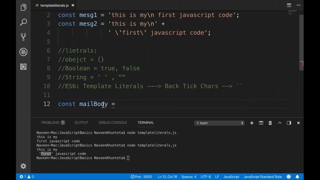This screenshot has width=320, height=180.
Task: Click the mesg2 variable name
Action: (x=88, y=23)
